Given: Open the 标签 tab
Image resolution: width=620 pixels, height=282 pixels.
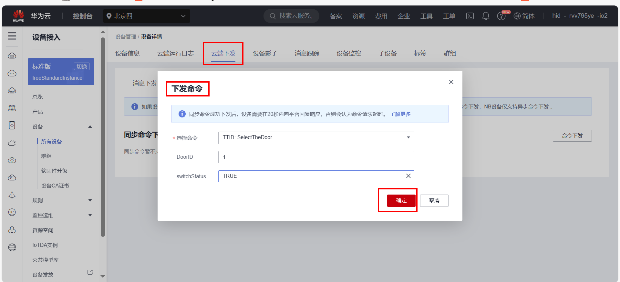Looking at the screenshot, I should [420, 54].
